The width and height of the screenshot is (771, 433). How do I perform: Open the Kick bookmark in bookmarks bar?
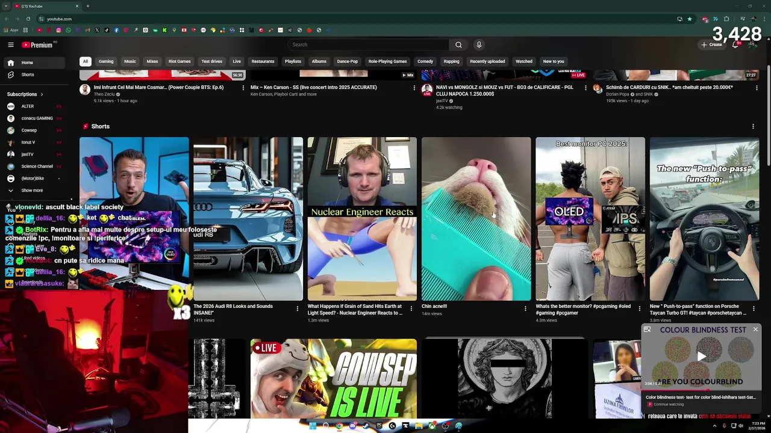[164, 30]
